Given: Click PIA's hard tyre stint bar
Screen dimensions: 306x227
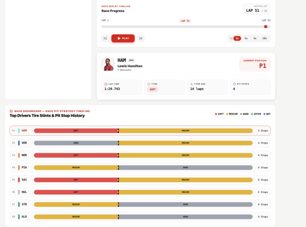Looking at the screenshot, I should [186, 168].
